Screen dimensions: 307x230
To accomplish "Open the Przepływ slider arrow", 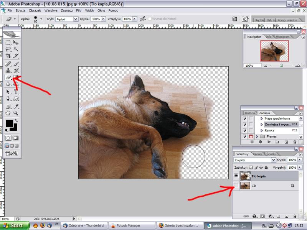I will [x=134, y=19].
